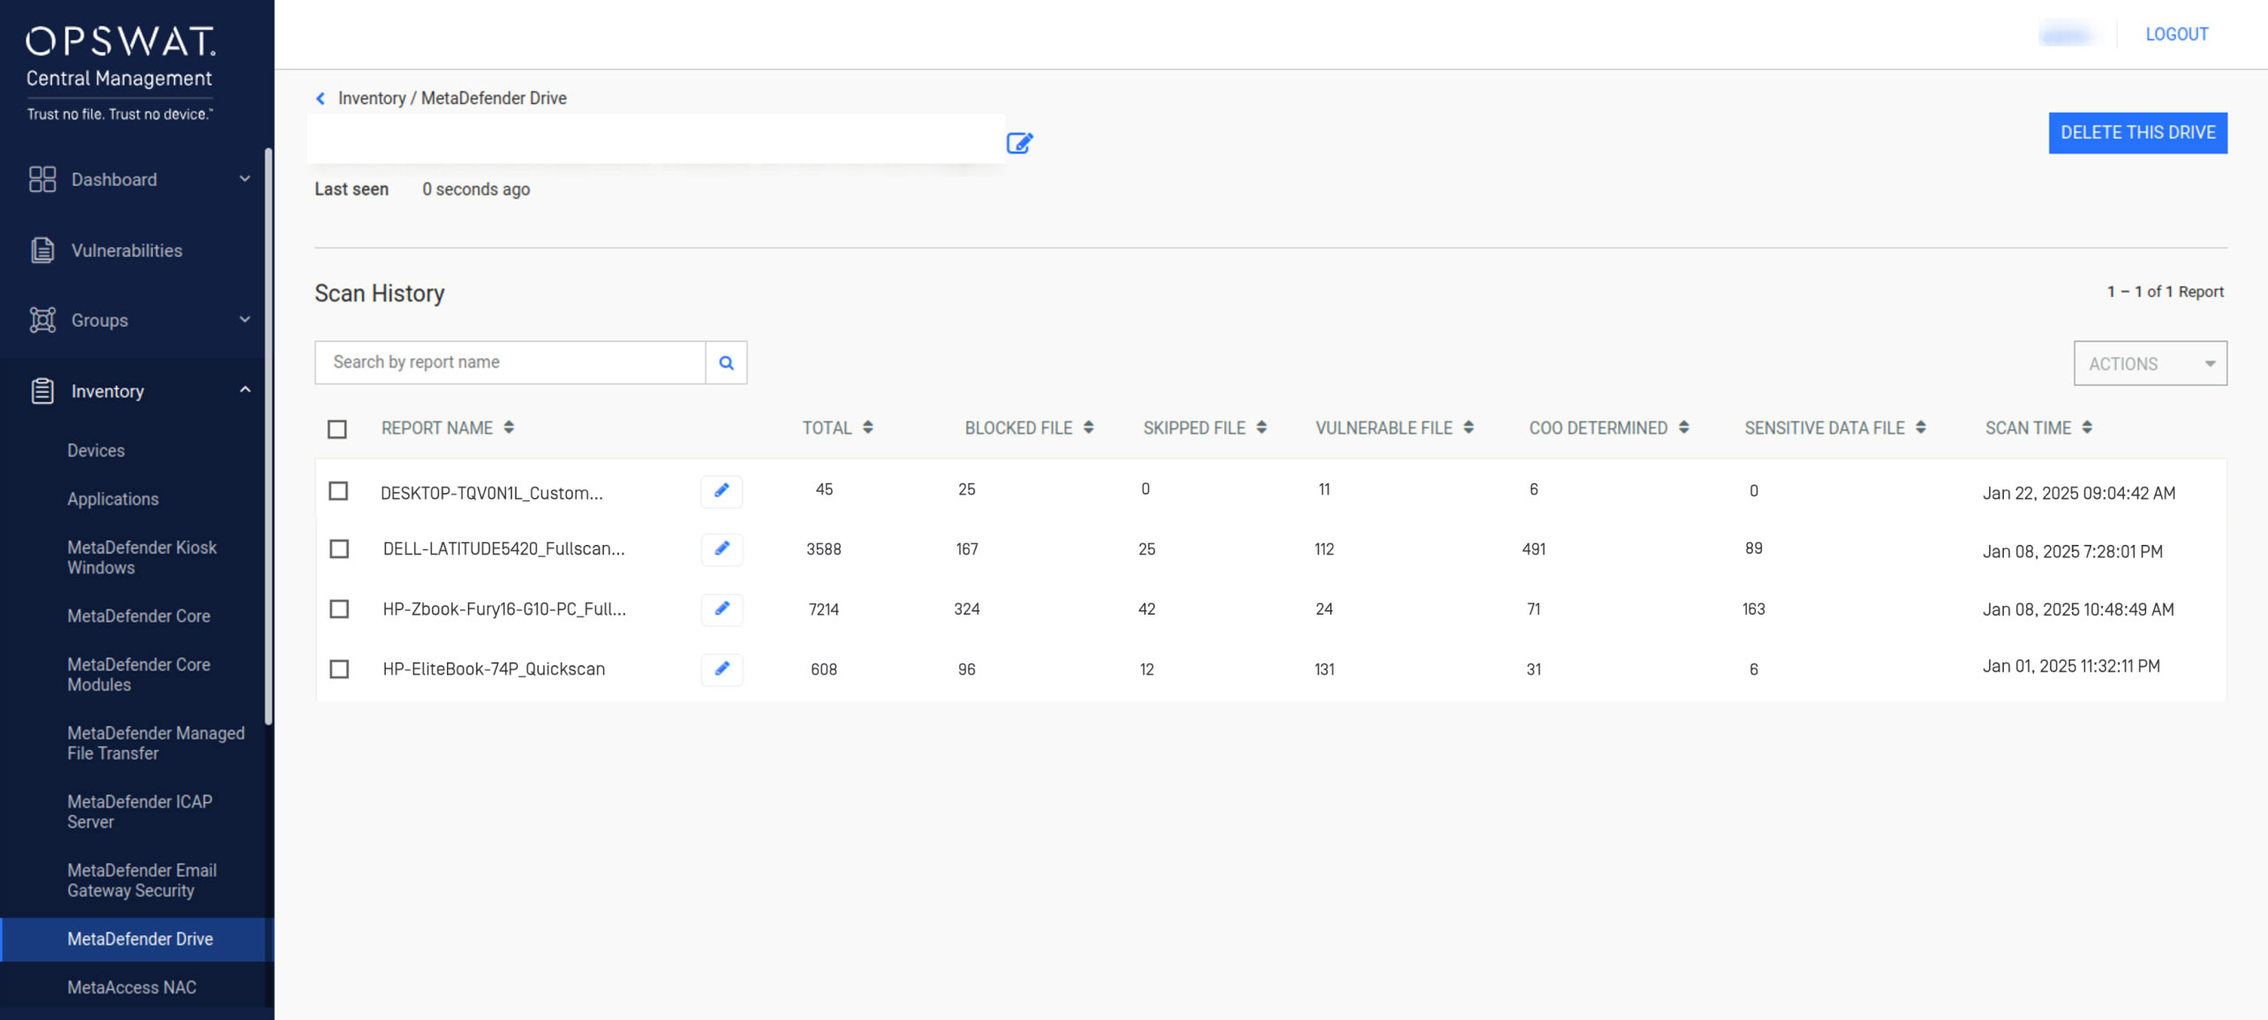2268x1020 pixels.
Task: Toggle the select-all reports checkbox
Action: [337, 429]
